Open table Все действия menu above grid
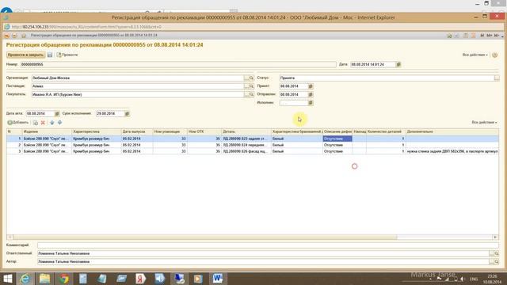The height and width of the screenshot is (285, 507). (x=484, y=123)
